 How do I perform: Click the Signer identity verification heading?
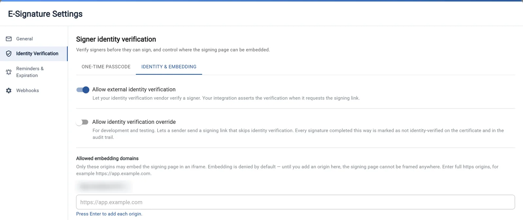click(x=116, y=39)
